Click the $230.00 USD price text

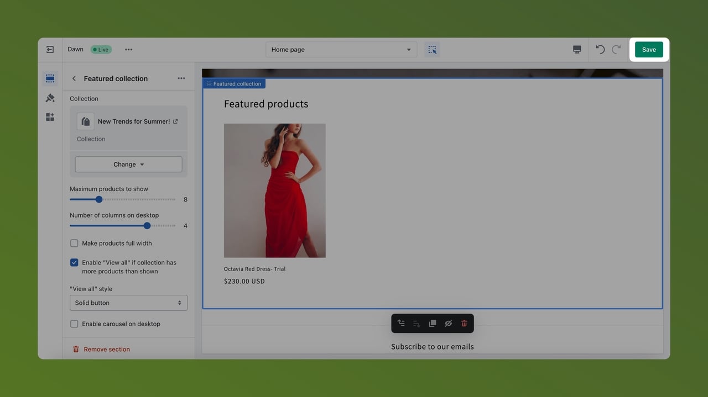244,281
